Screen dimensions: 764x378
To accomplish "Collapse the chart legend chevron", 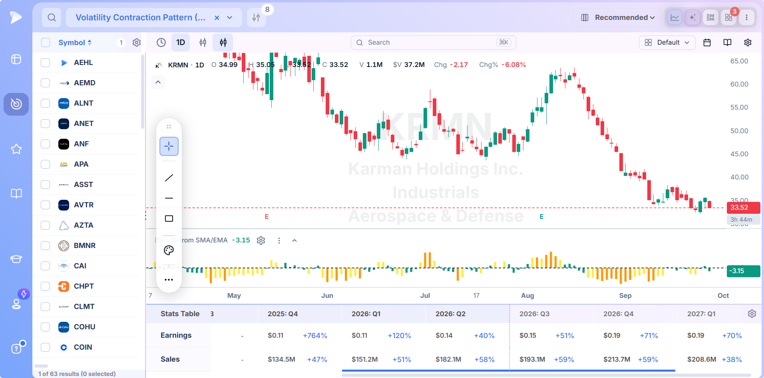I will click(158, 82).
